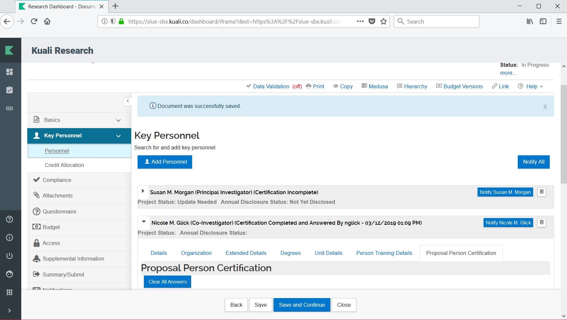Screen dimensions: 567x320
Task: Dismiss the document saved notification
Action: (545, 107)
